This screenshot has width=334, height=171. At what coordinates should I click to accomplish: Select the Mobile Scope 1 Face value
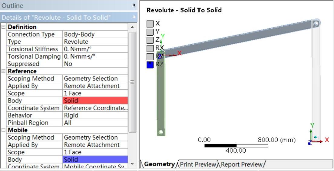[95, 152]
